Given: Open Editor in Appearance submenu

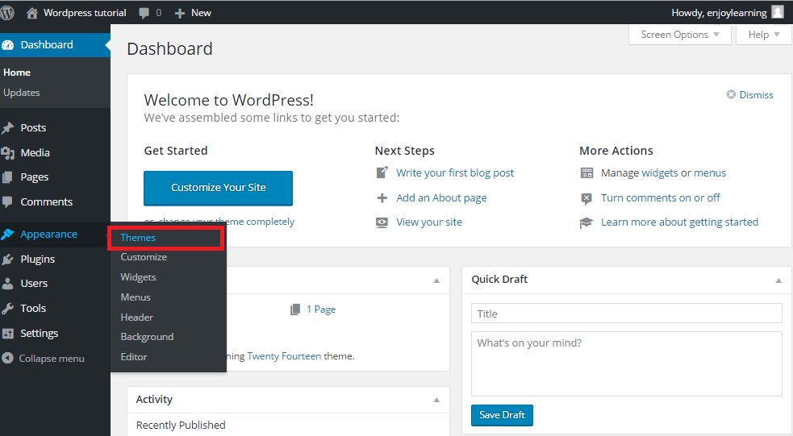Looking at the screenshot, I should 134,357.
